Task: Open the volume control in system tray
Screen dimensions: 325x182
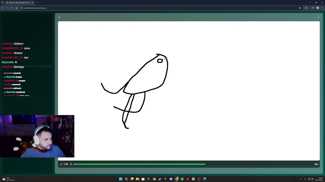Action: [x=312, y=179]
